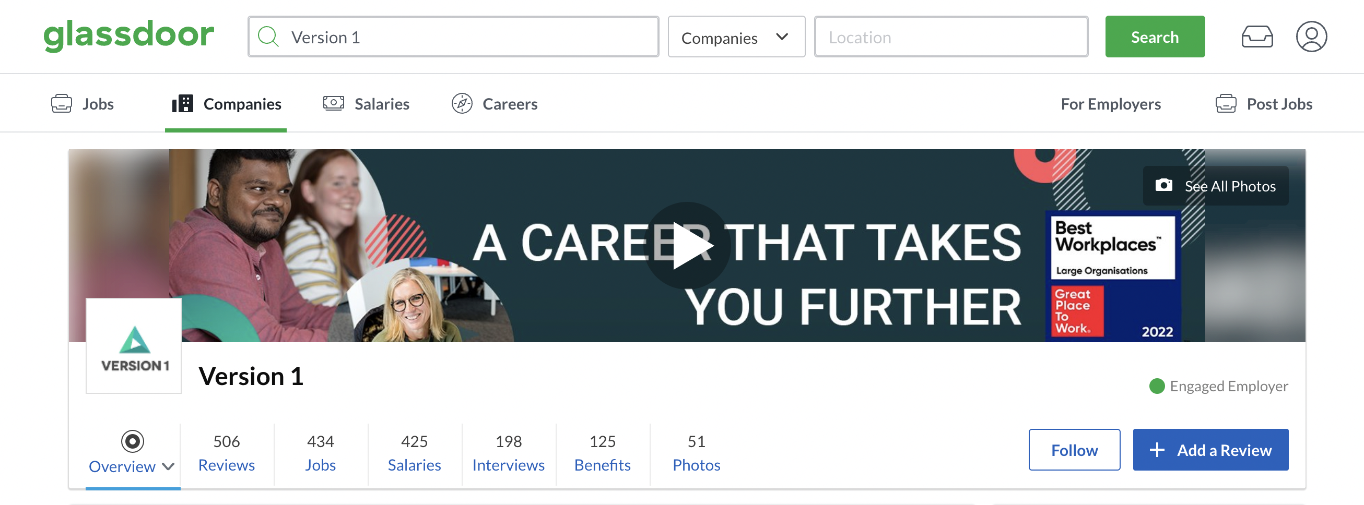1364x505 pixels.
Task: Open the For Employers link
Action: tap(1110, 104)
